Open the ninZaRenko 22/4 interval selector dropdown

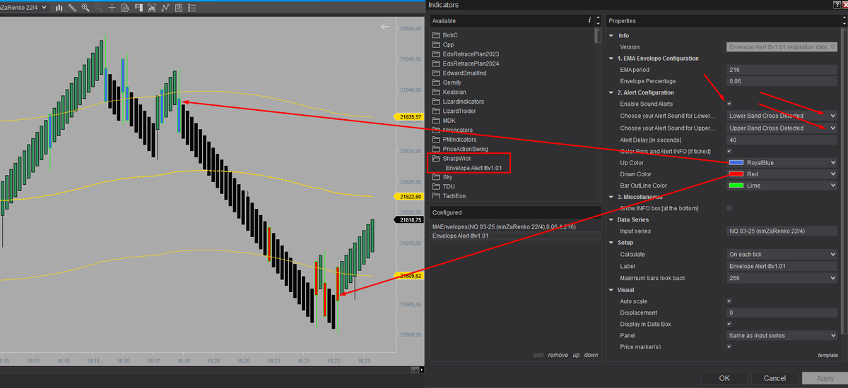pyautogui.click(x=24, y=7)
